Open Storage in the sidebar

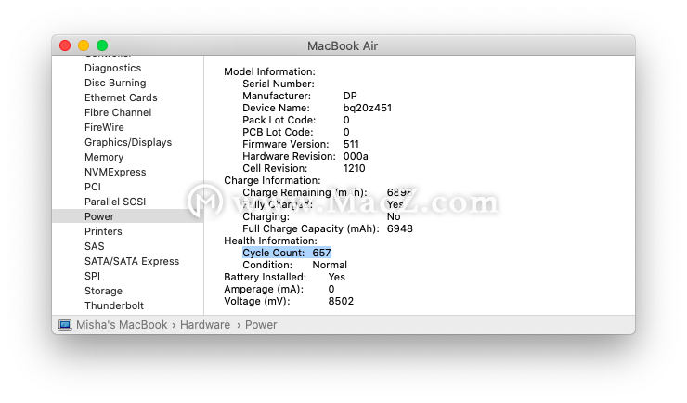click(x=103, y=291)
